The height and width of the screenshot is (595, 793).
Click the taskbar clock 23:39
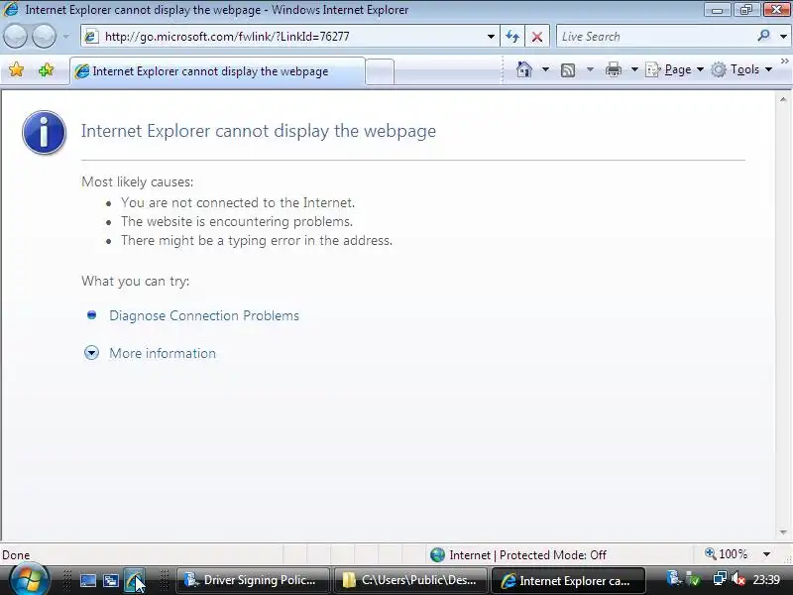pyautogui.click(x=766, y=579)
